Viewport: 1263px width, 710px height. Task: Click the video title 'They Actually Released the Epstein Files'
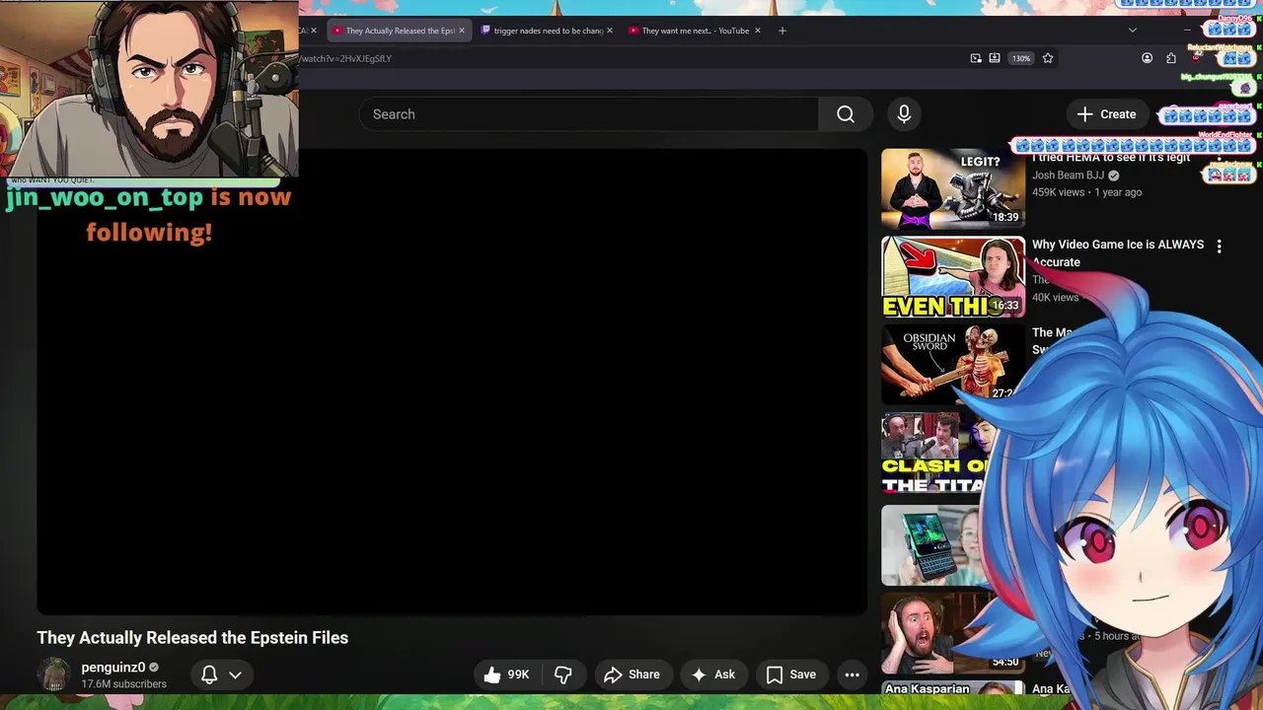[192, 638]
